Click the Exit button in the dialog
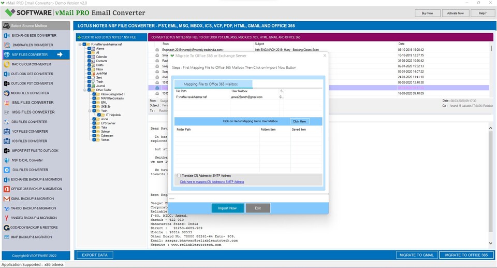The image size is (497, 268). tap(258, 208)
